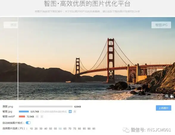
Task: Choose image quality 65
Action: tap(65, 129)
